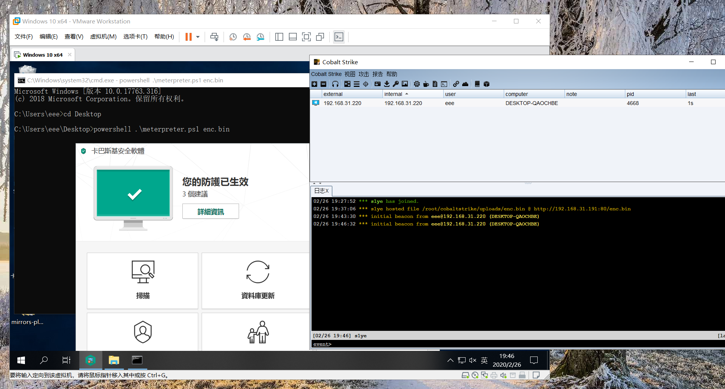This screenshot has width=725, height=389.
Task: Generate Windows executable via gear icon
Action: pyautogui.click(x=417, y=84)
